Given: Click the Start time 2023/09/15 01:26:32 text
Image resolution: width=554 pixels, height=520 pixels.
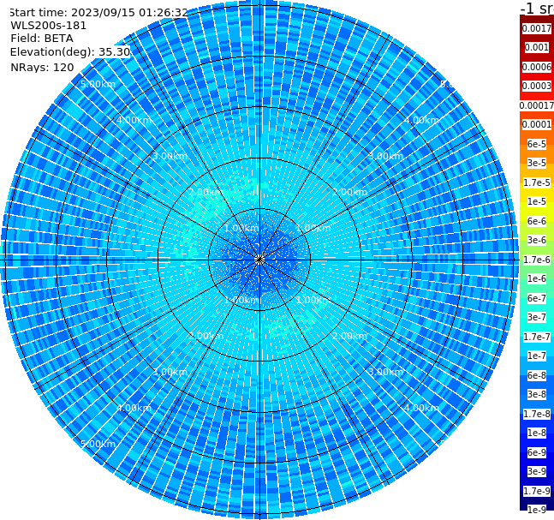Looking at the screenshot, I should 98,13.
